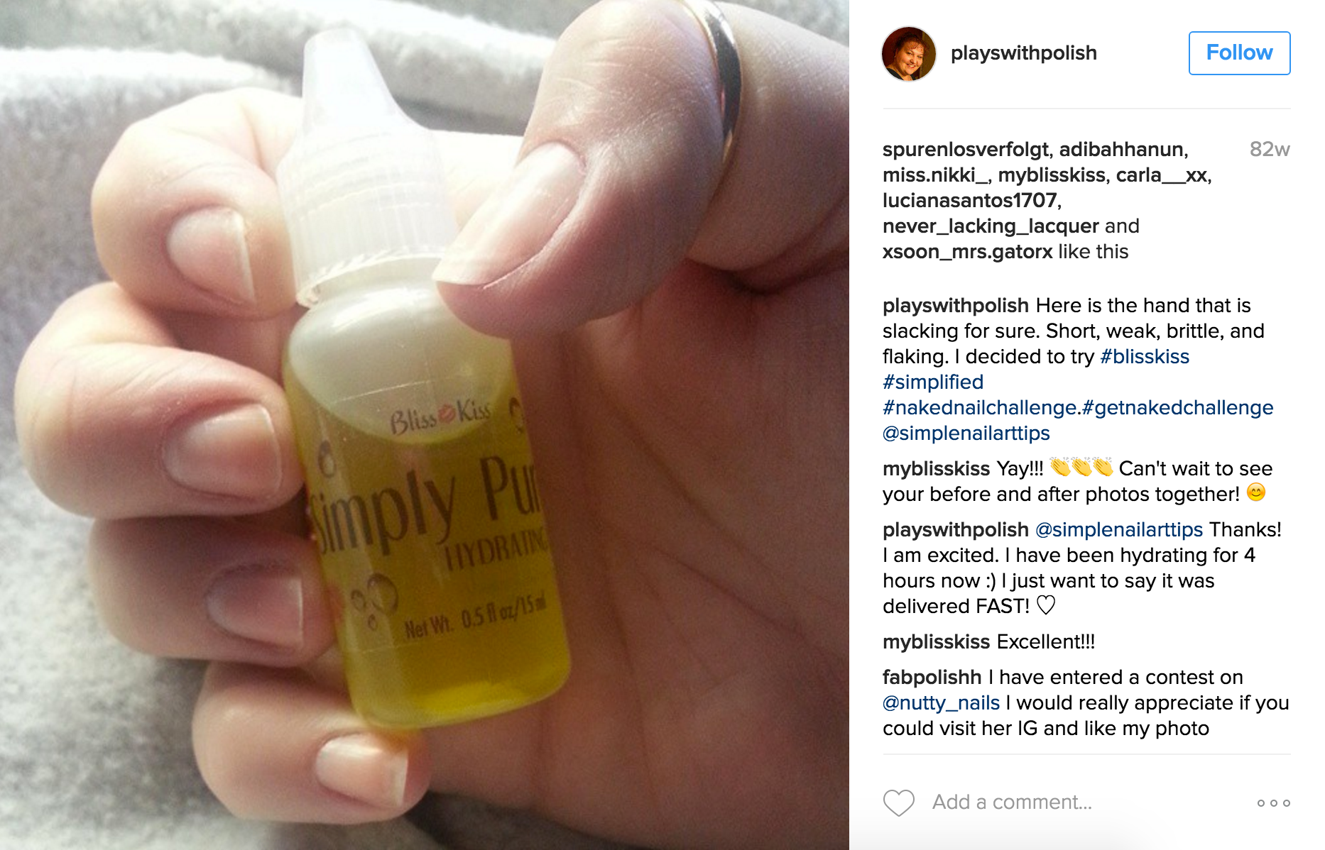Open the playswithpolish profile picture

coord(908,54)
